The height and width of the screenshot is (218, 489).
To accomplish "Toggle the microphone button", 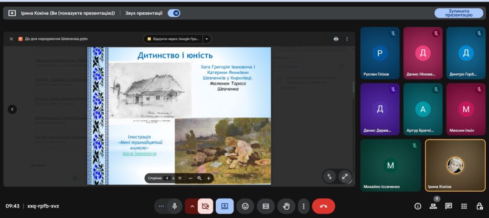I will click(x=175, y=206).
